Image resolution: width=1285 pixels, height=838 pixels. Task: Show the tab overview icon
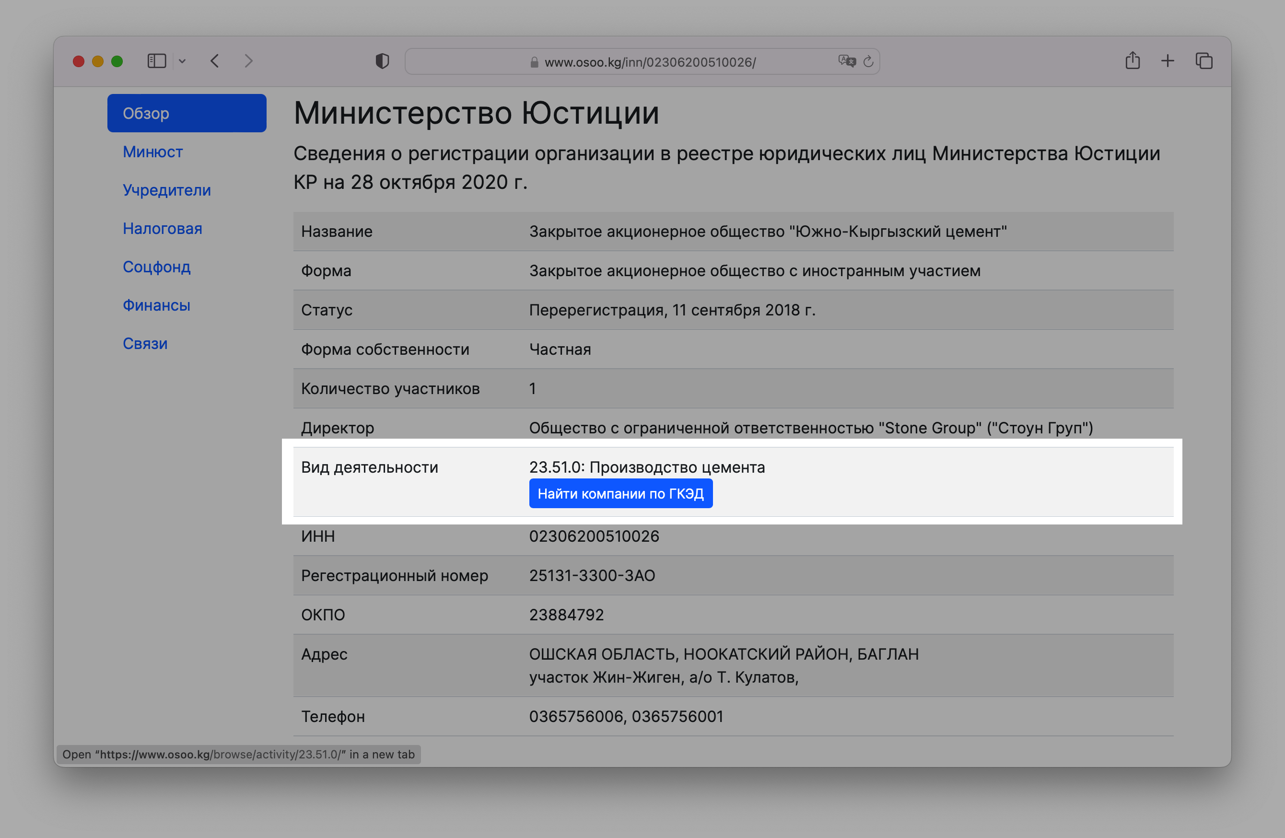(x=1204, y=60)
